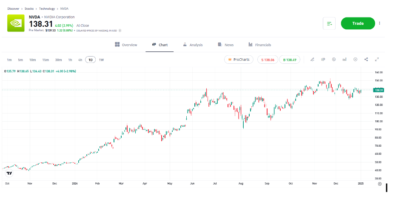The height and width of the screenshot is (199, 393).
Task: Click the Discover breadcrumb link
Action: click(x=13, y=9)
